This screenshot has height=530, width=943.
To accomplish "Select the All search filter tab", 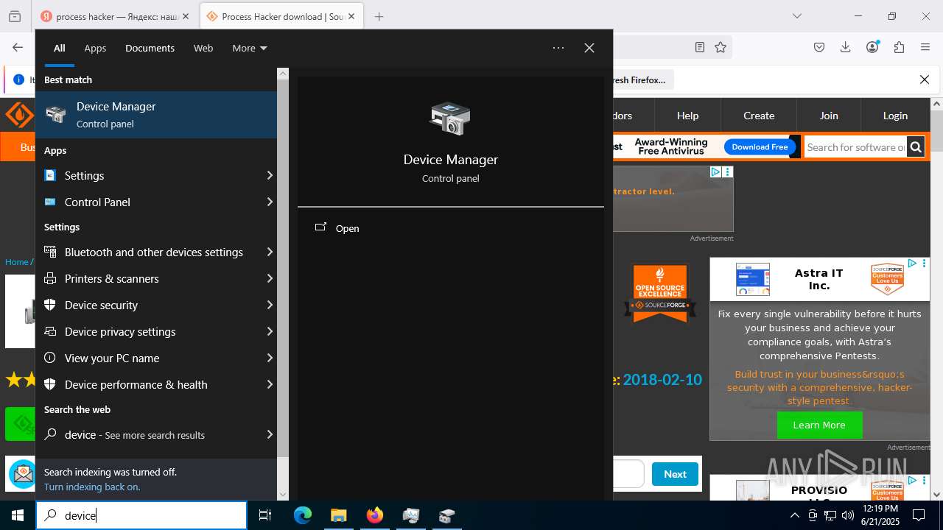I will (x=60, y=48).
